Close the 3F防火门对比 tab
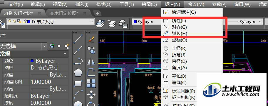 (39, 13)
